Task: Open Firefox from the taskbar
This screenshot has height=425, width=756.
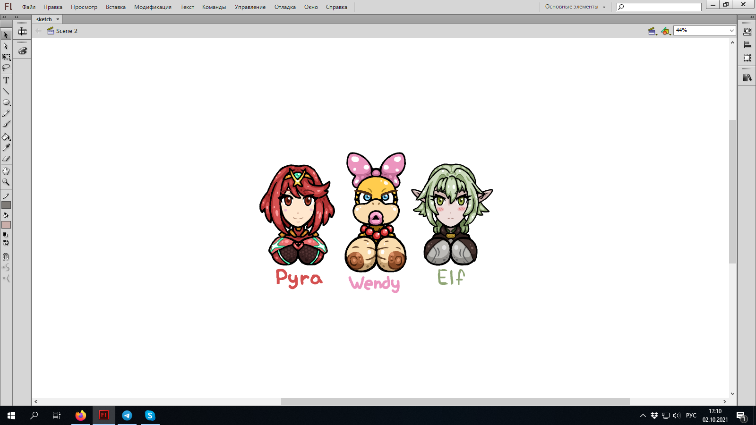Action: (x=81, y=416)
